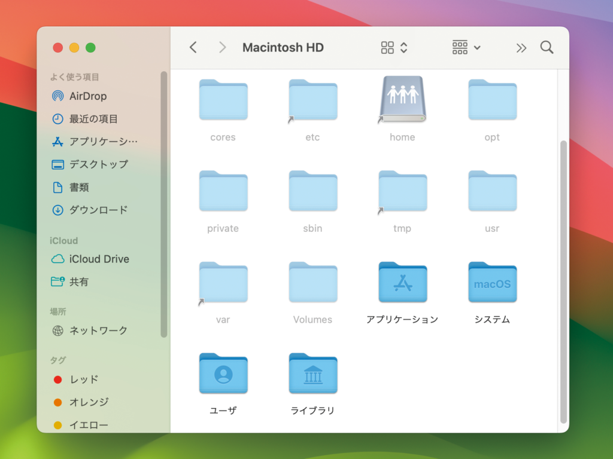Select the opt folder

492,100
